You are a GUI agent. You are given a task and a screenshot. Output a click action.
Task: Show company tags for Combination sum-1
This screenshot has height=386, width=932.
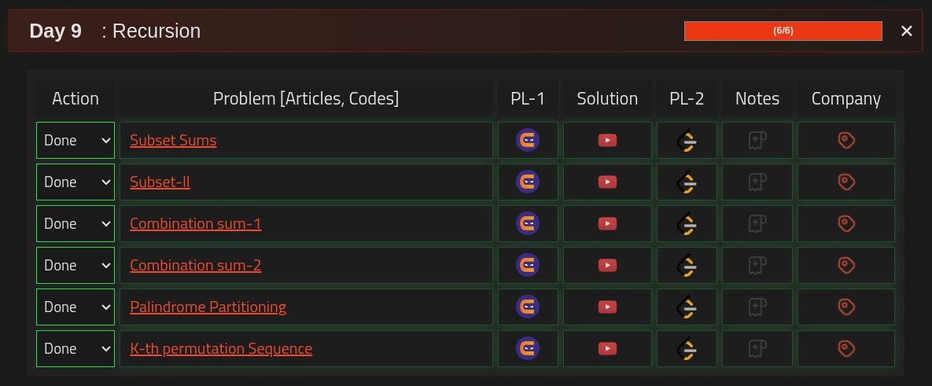point(845,223)
